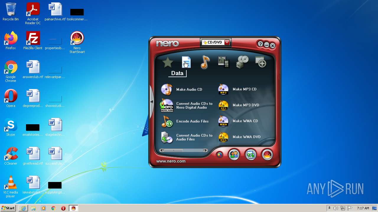Open the CD/DVD disc type dropdown
This screenshot has height=212, width=378.
tap(227, 42)
